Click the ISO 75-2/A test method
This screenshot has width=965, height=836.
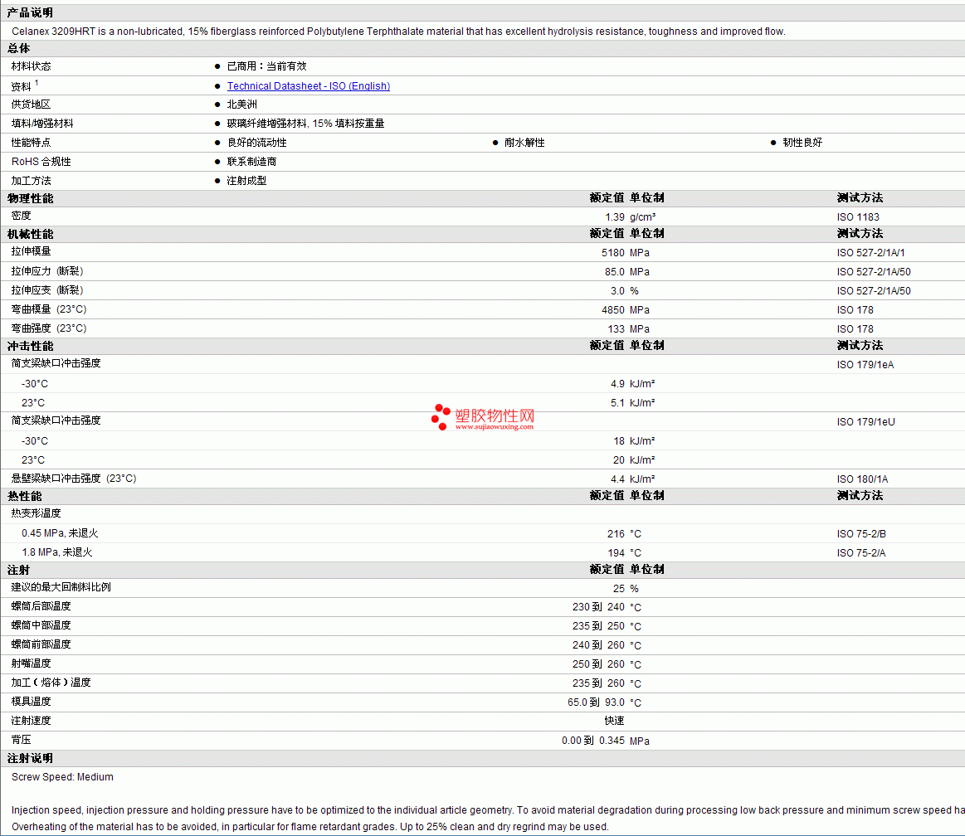pyautogui.click(x=861, y=553)
